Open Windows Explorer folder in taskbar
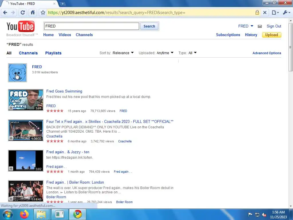The height and width of the screenshot is (220, 293). 41,214
